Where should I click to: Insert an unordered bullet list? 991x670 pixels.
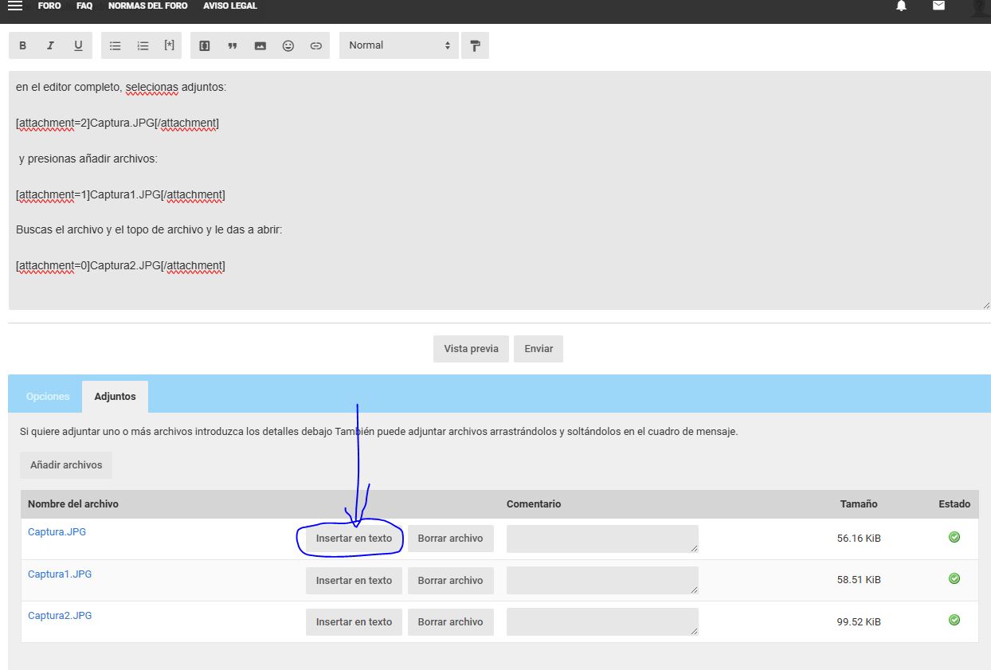(116, 45)
